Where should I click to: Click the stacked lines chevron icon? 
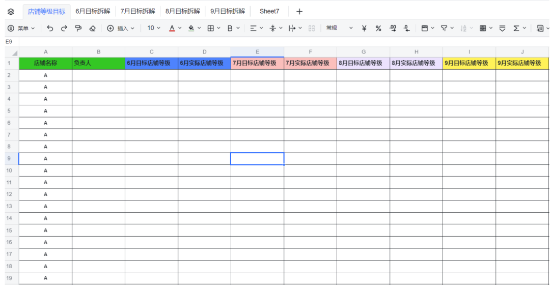coord(502,28)
